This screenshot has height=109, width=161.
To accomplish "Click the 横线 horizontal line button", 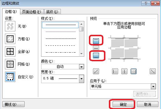I will tap(13, 104).
